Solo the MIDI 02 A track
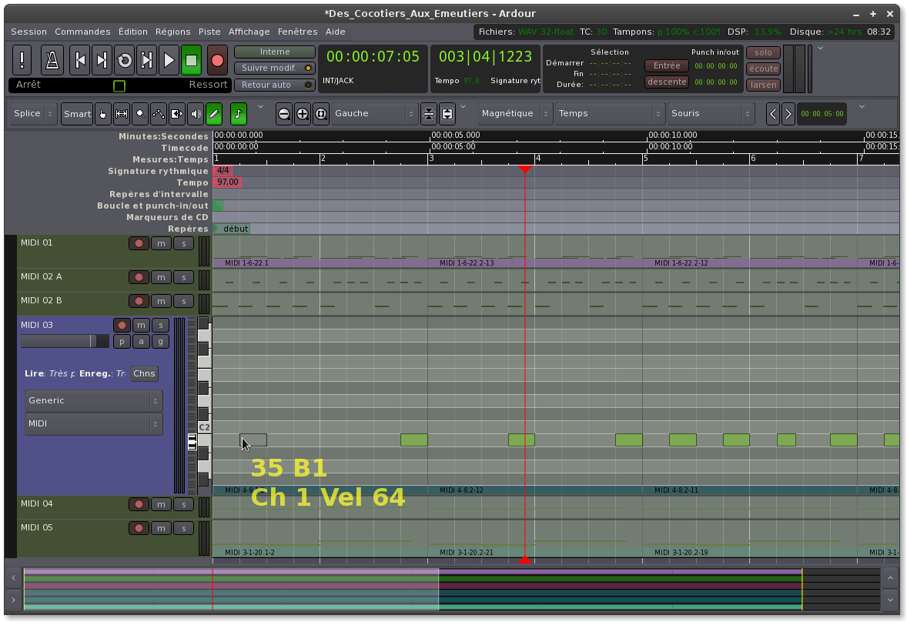Image resolution: width=907 pixels, height=622 pixels. pyautogui.click(x=182, y=277)
